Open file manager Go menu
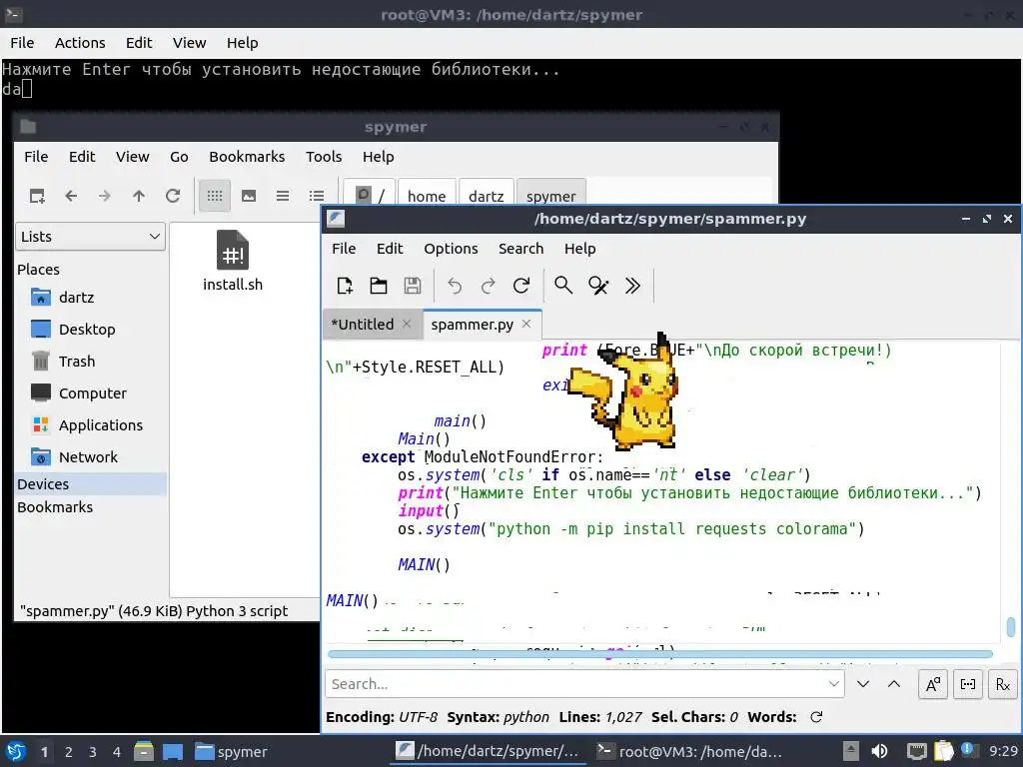The image size is (1023, 767). 179,157
